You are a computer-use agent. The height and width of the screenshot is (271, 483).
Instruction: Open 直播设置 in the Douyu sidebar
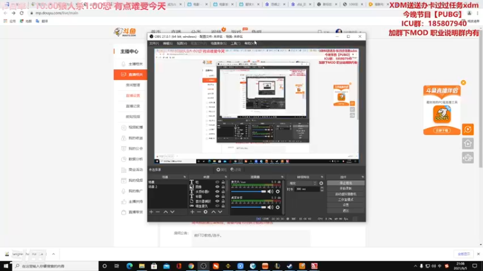[133, 96]
